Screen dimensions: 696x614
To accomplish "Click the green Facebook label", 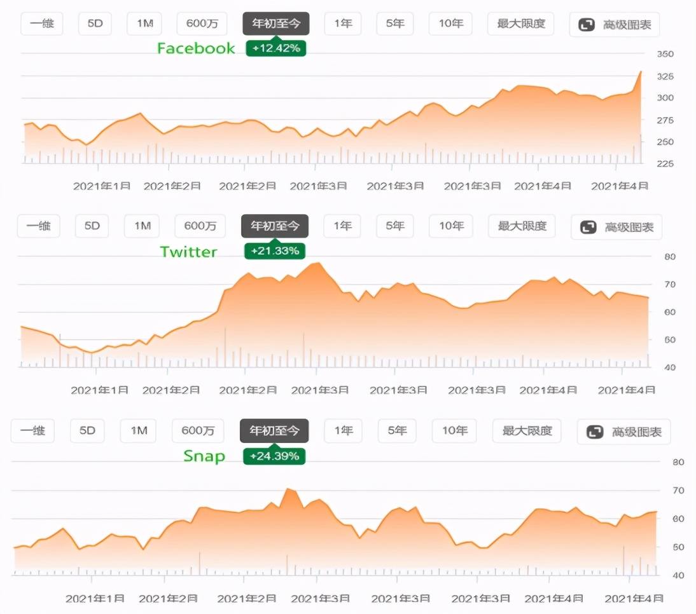I will click(x=196, y=48).
